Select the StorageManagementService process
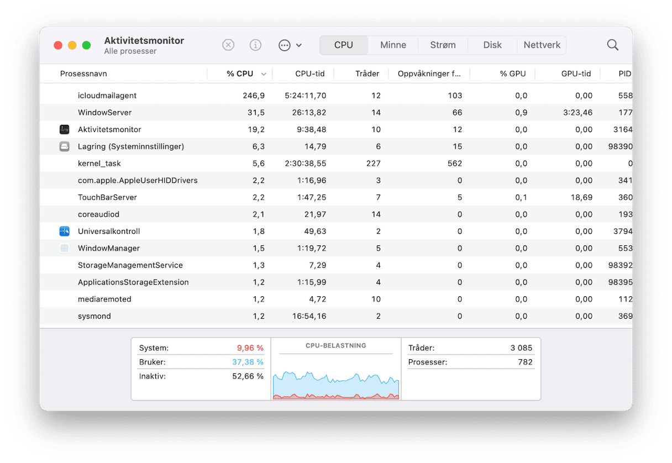This screenshot has width=672, height=463. [x=336, y=265]
